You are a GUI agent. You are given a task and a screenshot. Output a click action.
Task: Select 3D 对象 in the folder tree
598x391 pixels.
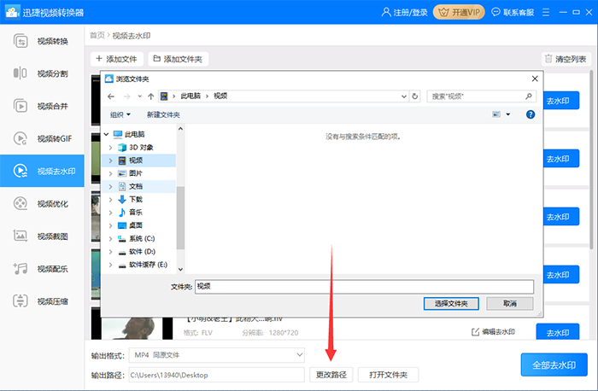click(141, 147)
